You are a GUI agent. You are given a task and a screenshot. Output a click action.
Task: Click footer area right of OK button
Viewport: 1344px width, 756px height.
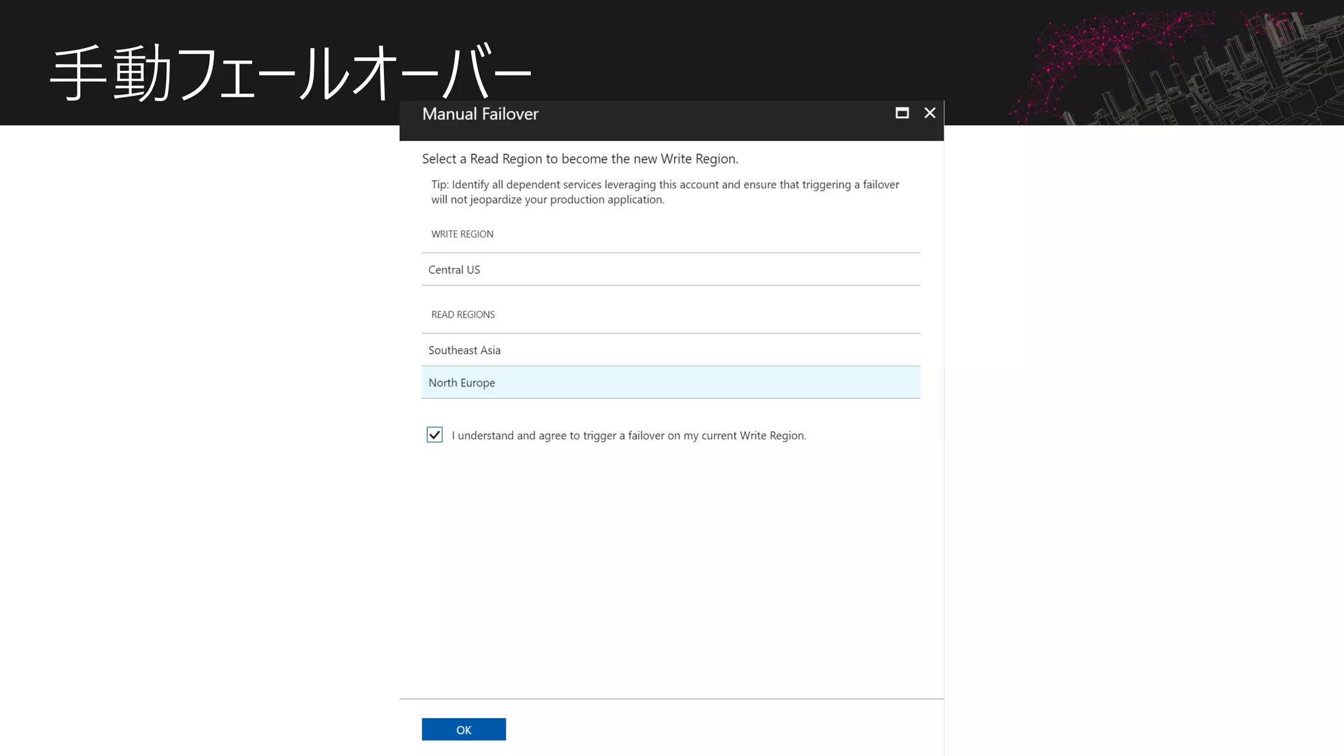click(x=722, y=728)
